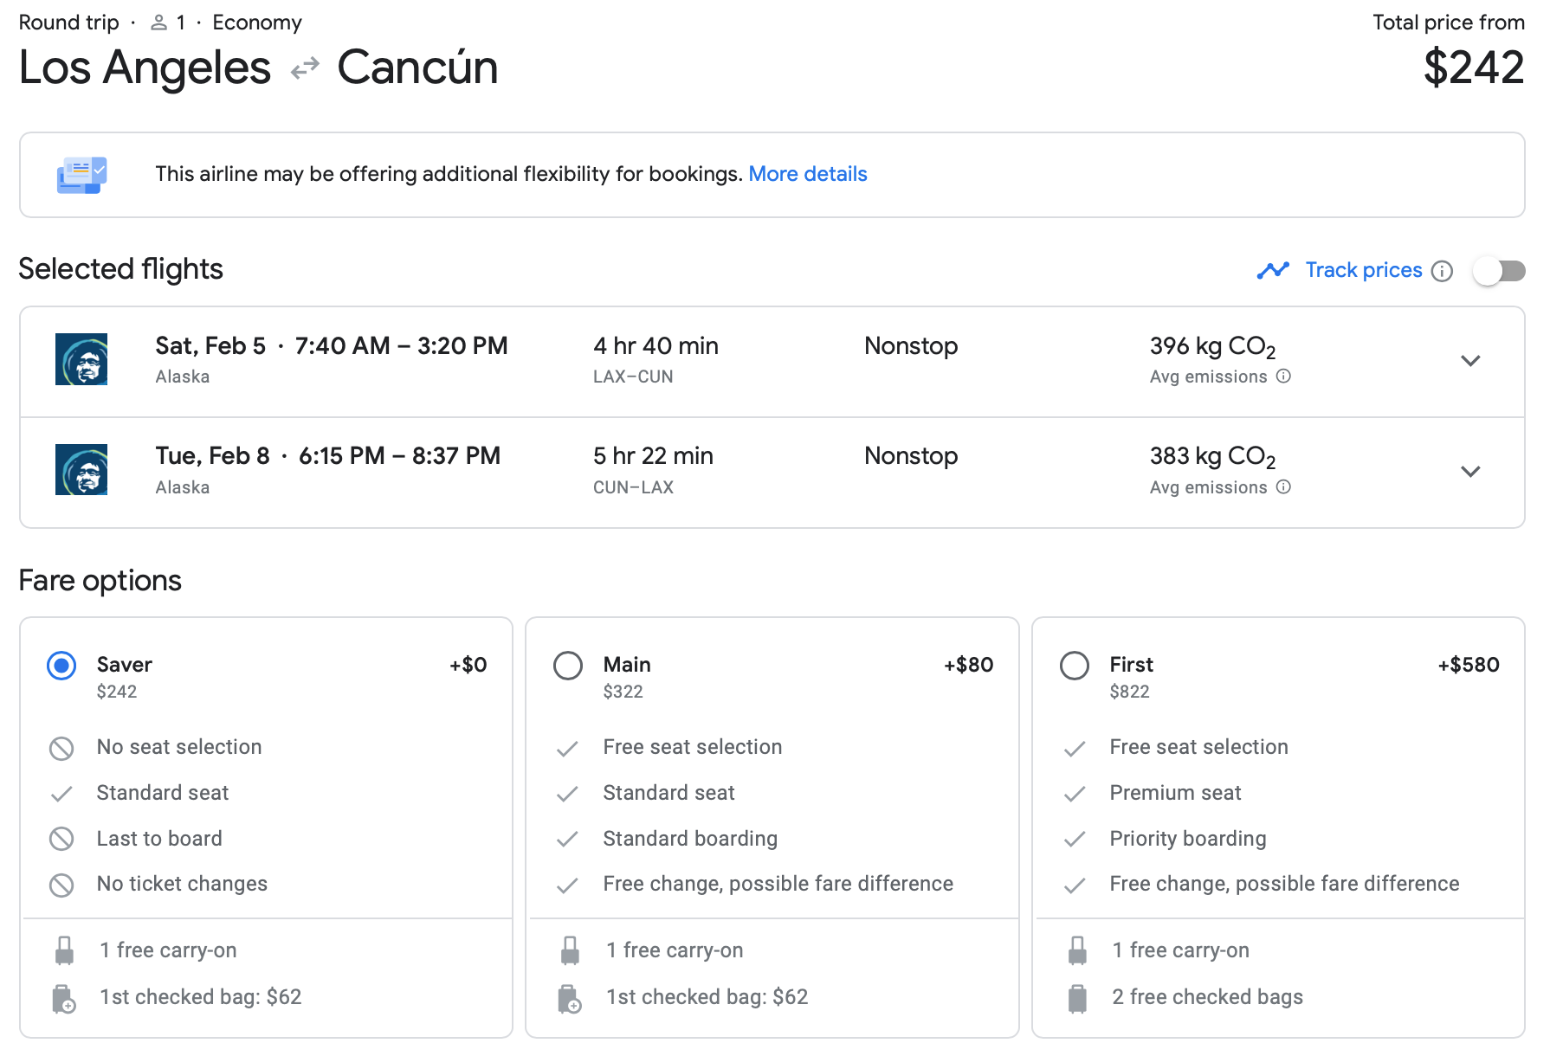This screenshot has height=1056, width=1550.
Task: Click checked bag icon in Saver fare
Action: pyautogui.click(x=64, y=998)
